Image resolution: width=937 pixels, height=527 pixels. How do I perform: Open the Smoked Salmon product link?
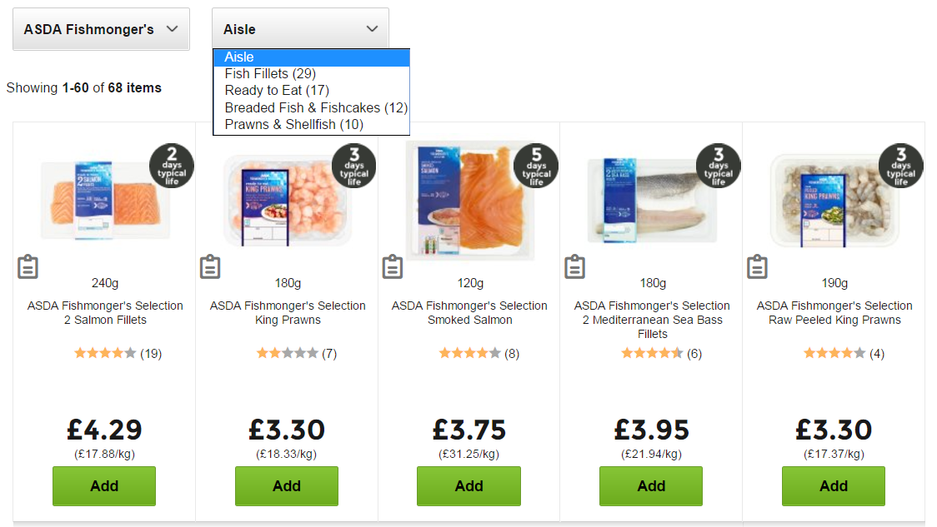tap(468, 313)
